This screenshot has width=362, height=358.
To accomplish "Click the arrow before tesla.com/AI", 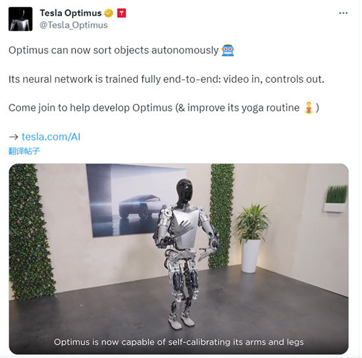I will (x=14, y=137).
